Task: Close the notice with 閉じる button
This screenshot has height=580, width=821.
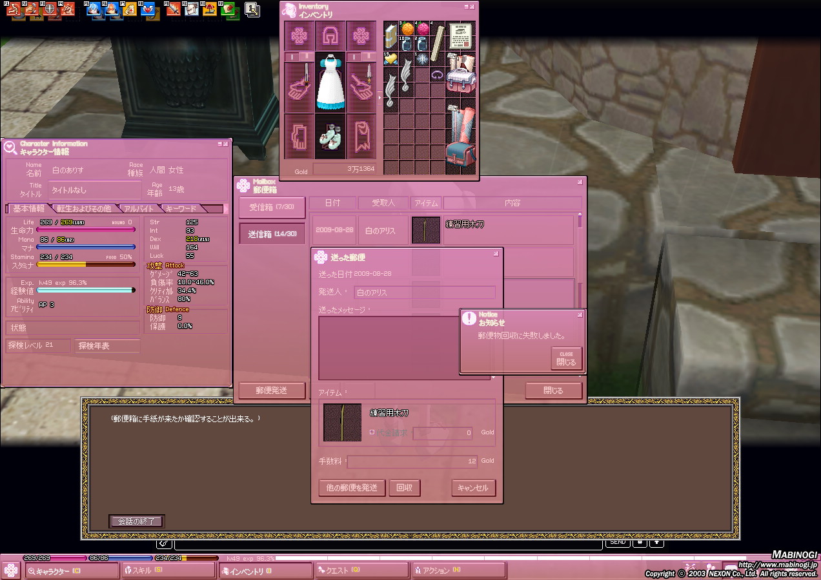Action: [566, 358]
